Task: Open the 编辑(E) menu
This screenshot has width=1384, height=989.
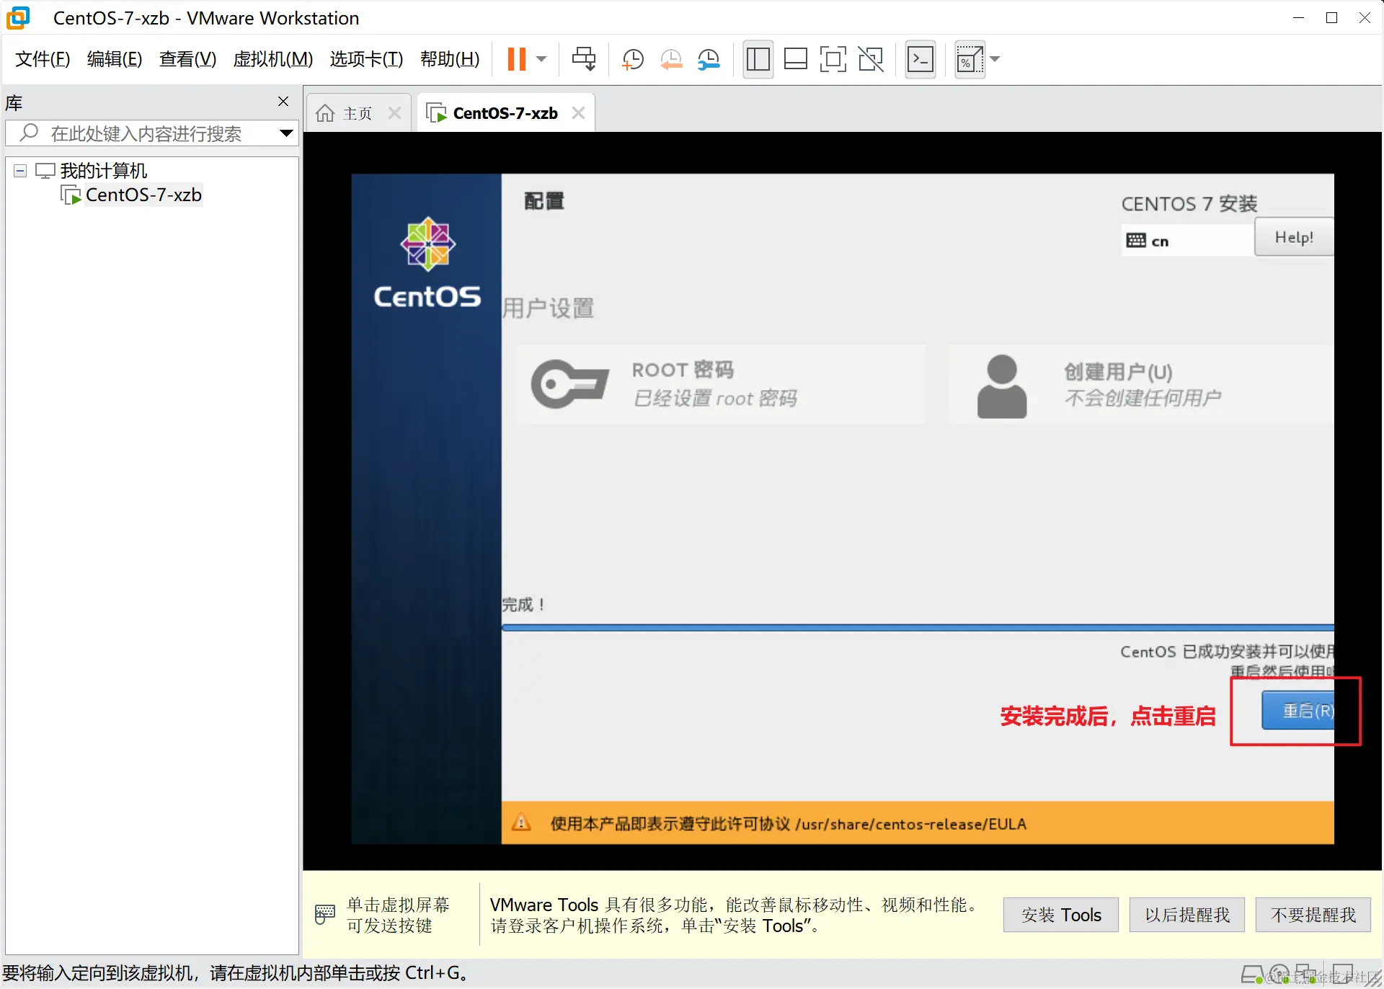Action: (115, 59)
